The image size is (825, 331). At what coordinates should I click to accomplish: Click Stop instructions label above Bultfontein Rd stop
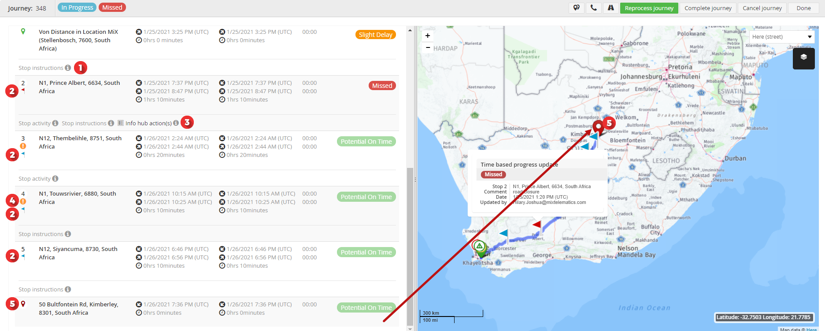coord(41,289)
